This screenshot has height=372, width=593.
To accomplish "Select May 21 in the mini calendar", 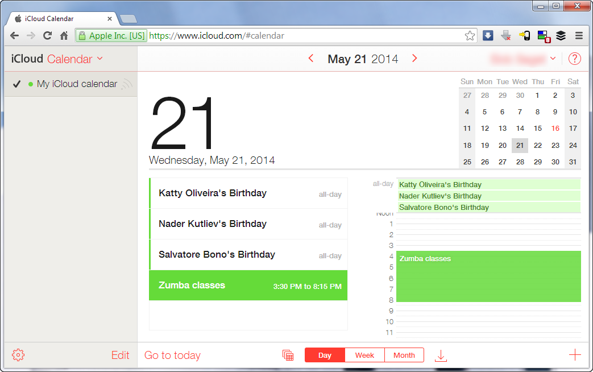I will tap(520, 145).
